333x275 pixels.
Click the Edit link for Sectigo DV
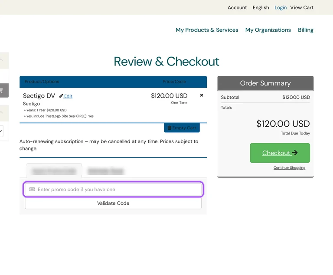[68, 96]
